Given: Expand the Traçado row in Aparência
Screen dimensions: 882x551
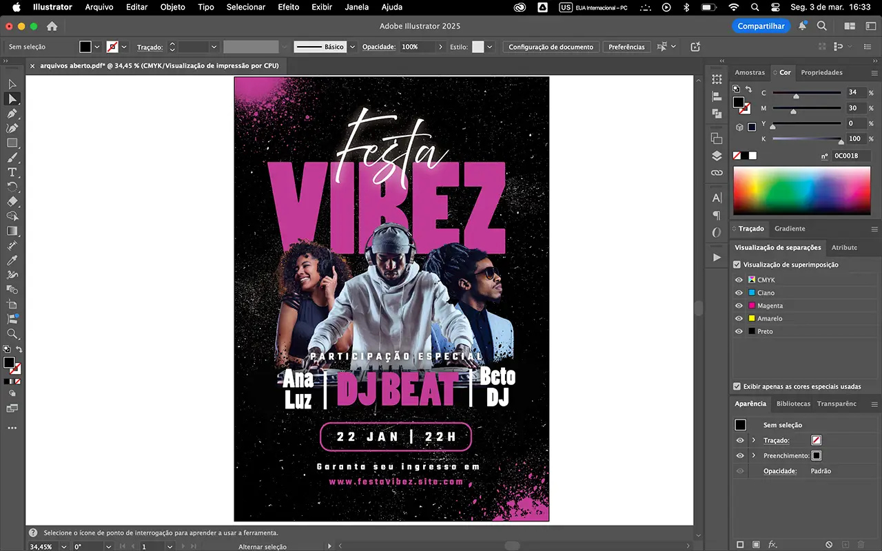Looking at the screenshot, I should pyautogui.click(x=753, y=440).
